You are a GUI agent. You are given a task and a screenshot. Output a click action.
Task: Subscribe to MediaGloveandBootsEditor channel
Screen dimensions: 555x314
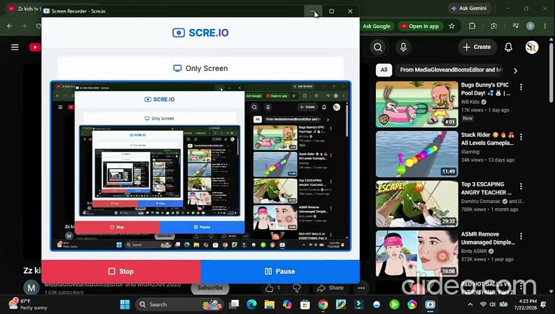(210, 288)
